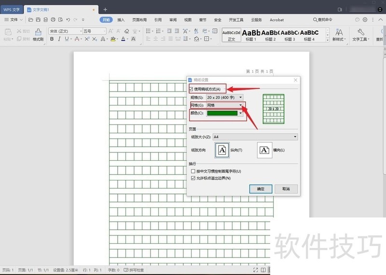The height and width of the screenshot is (275, 386).
Task: Open borders tool in ribbon
Action: click(207, 39)
